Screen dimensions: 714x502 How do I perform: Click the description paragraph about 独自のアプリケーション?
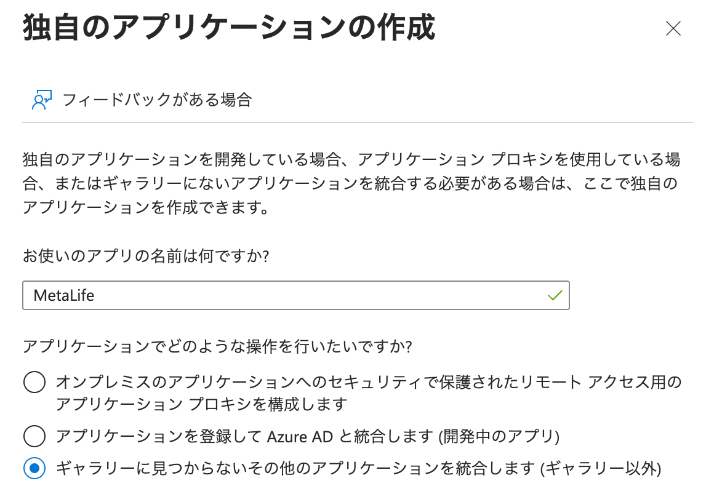click(x=351, y=183)
